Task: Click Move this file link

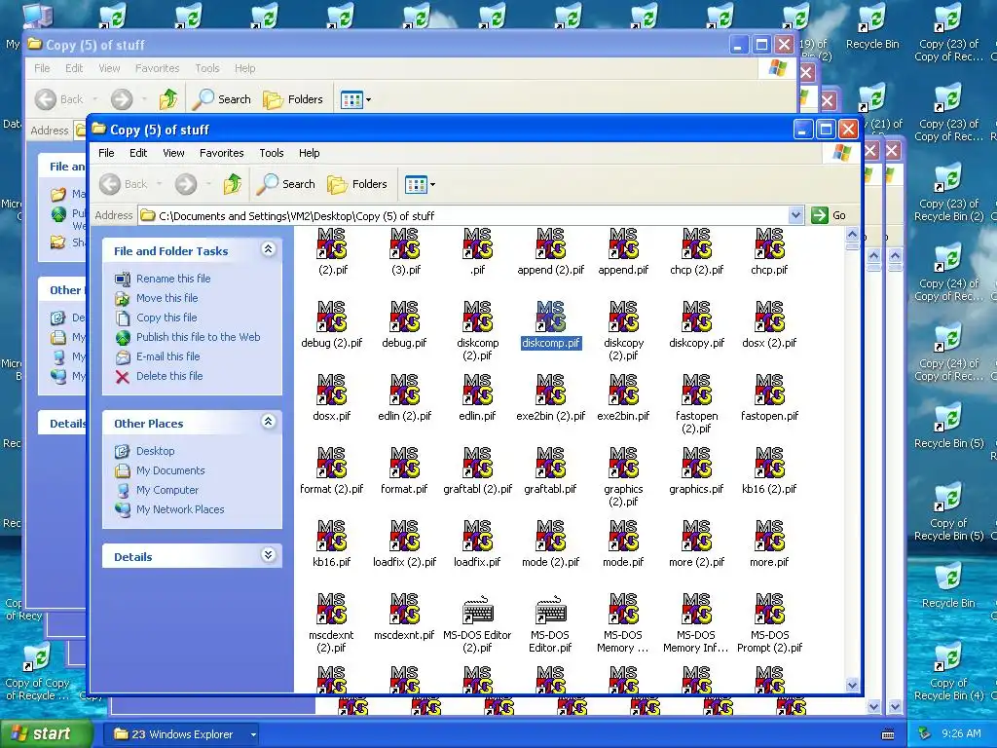Action: (x=166, y=298)
